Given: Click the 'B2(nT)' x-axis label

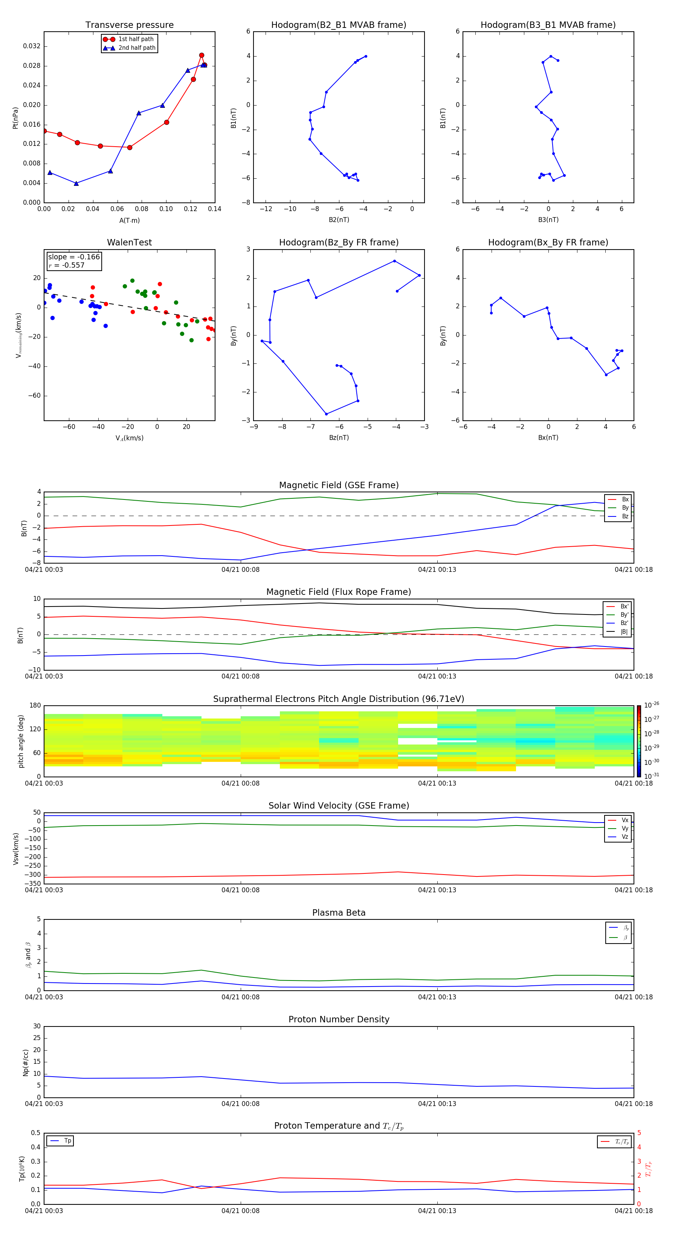Looking at the screenshot, I should [339, 220].
